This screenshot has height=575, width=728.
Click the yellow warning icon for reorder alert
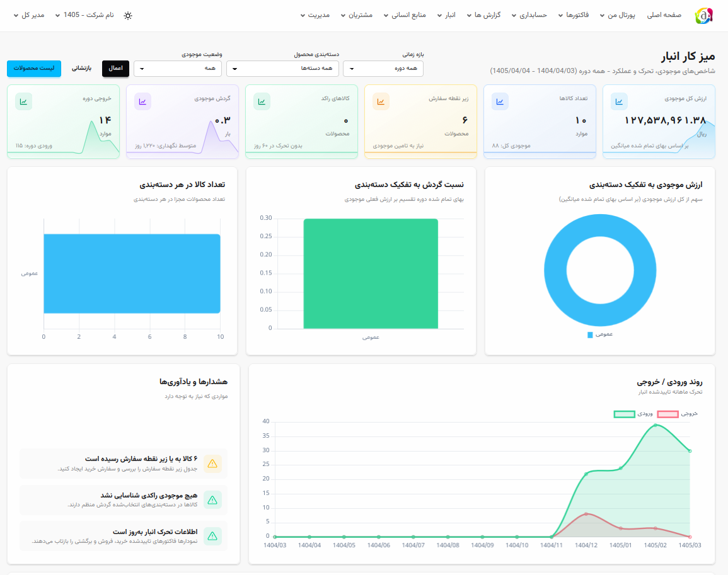point(212,464)
